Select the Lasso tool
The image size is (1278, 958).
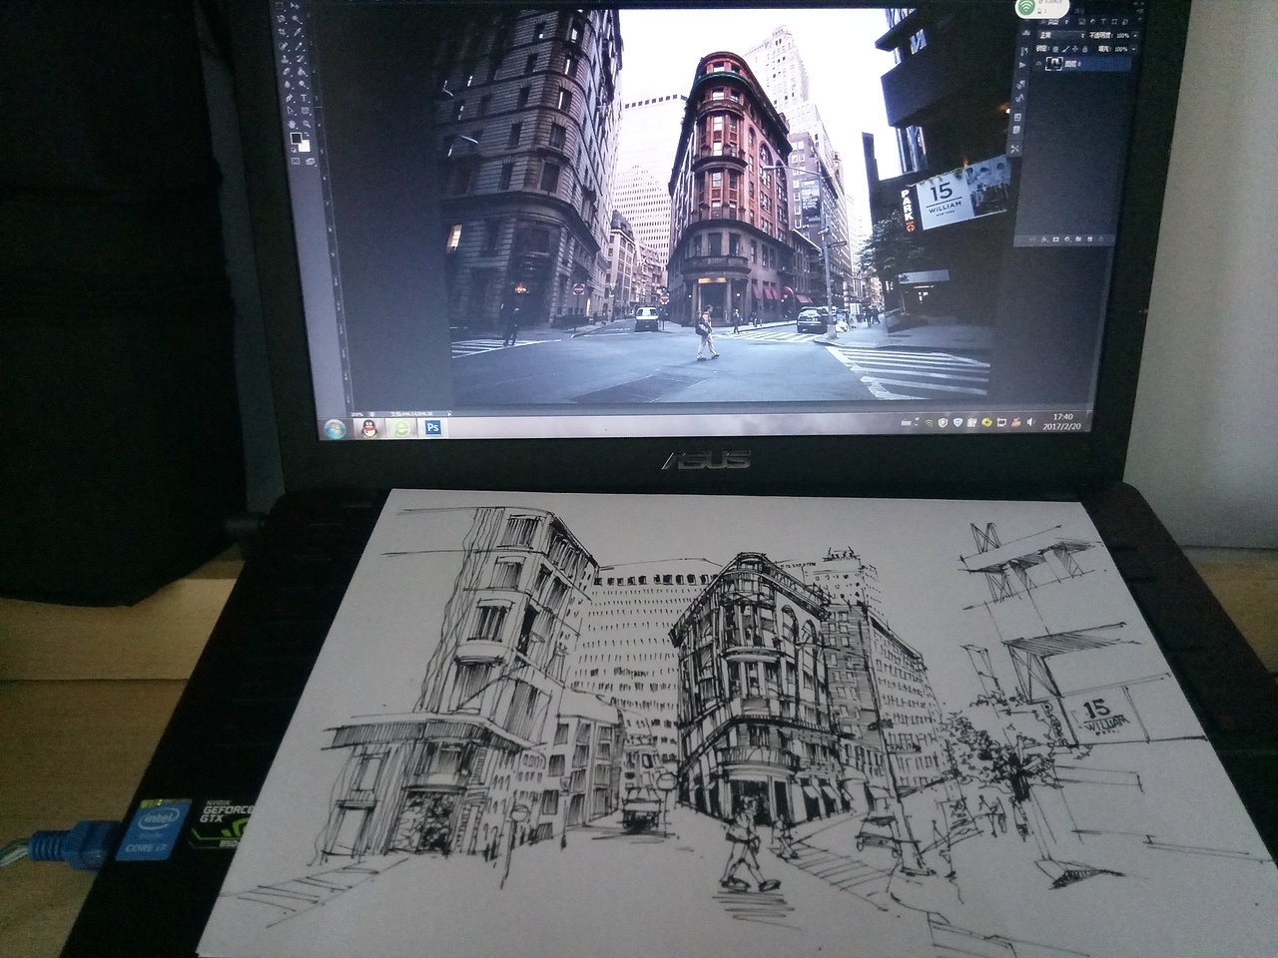click(x=281, y=18)
